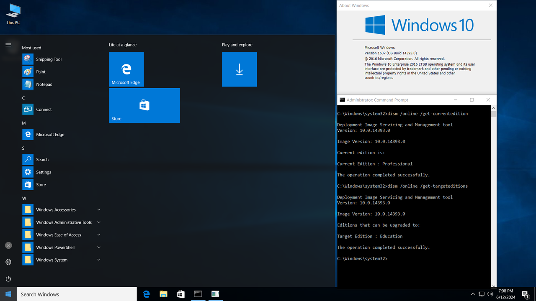Minimize the Command Prompt window
536x301 pixels.
[x=456, y=100]
